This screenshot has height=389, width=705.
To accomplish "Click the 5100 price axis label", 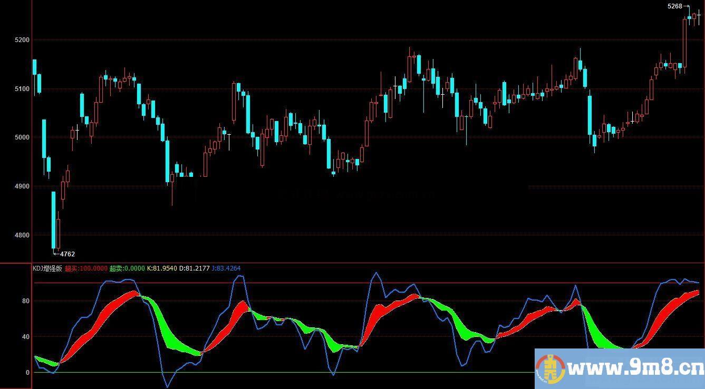I will 22,89.
